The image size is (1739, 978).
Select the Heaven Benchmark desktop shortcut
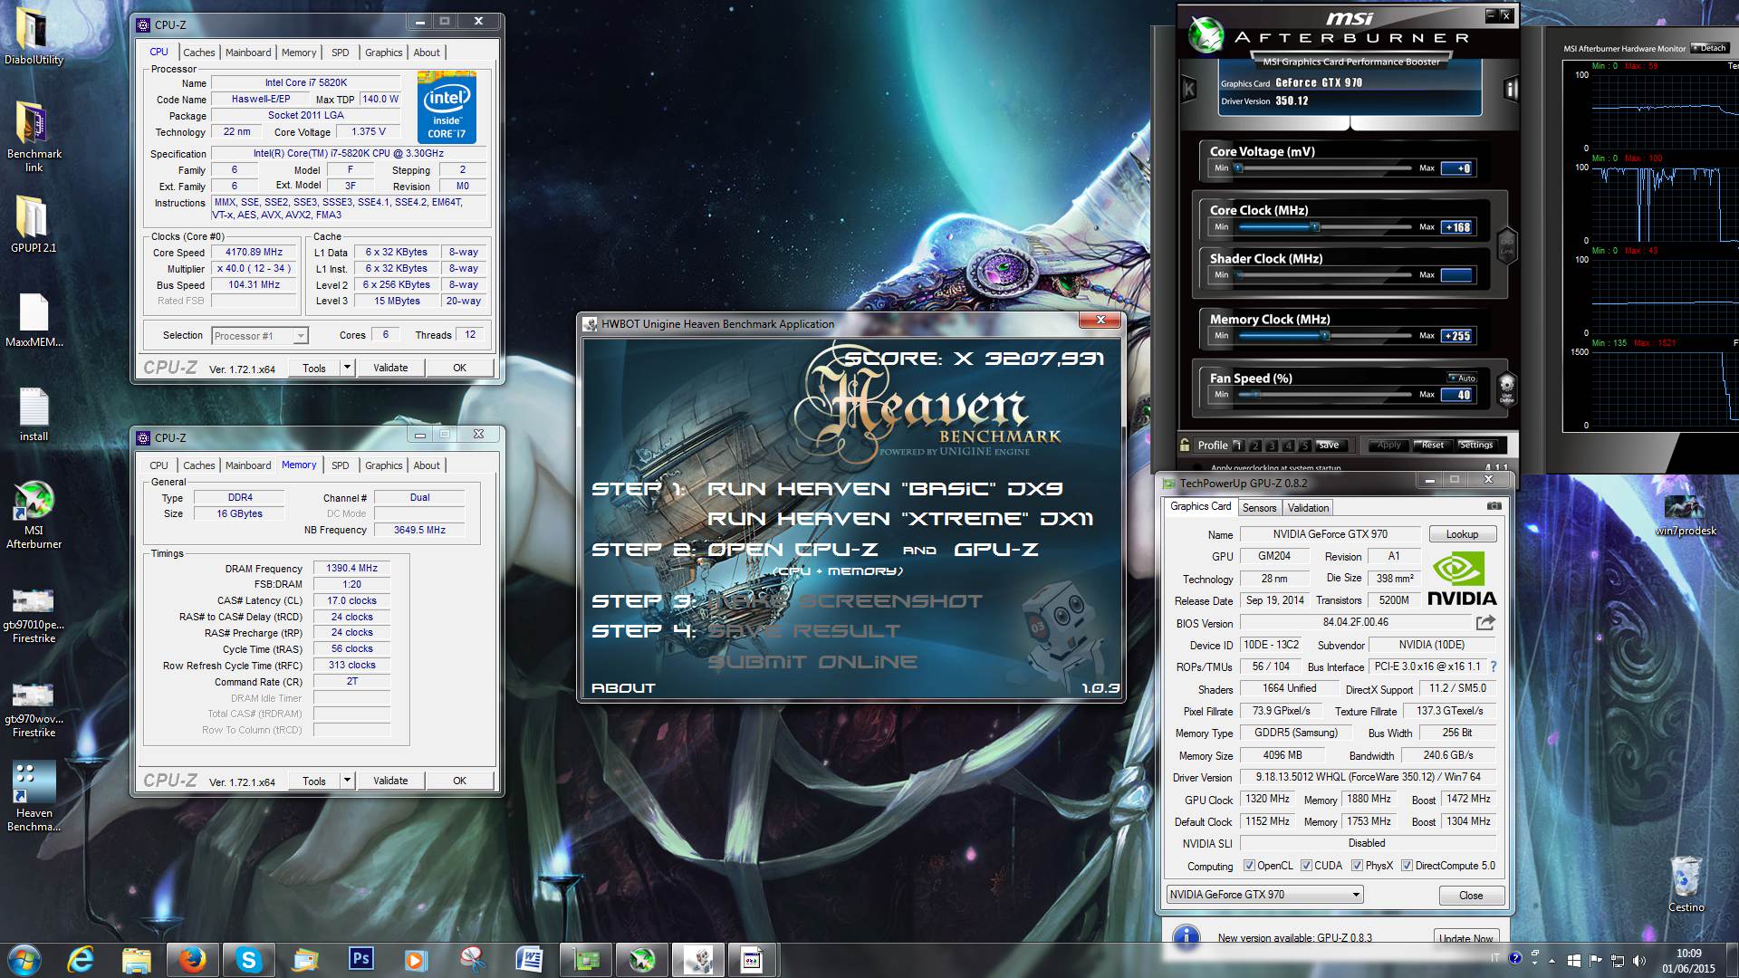pyautogui.click(x=34, y=797)
